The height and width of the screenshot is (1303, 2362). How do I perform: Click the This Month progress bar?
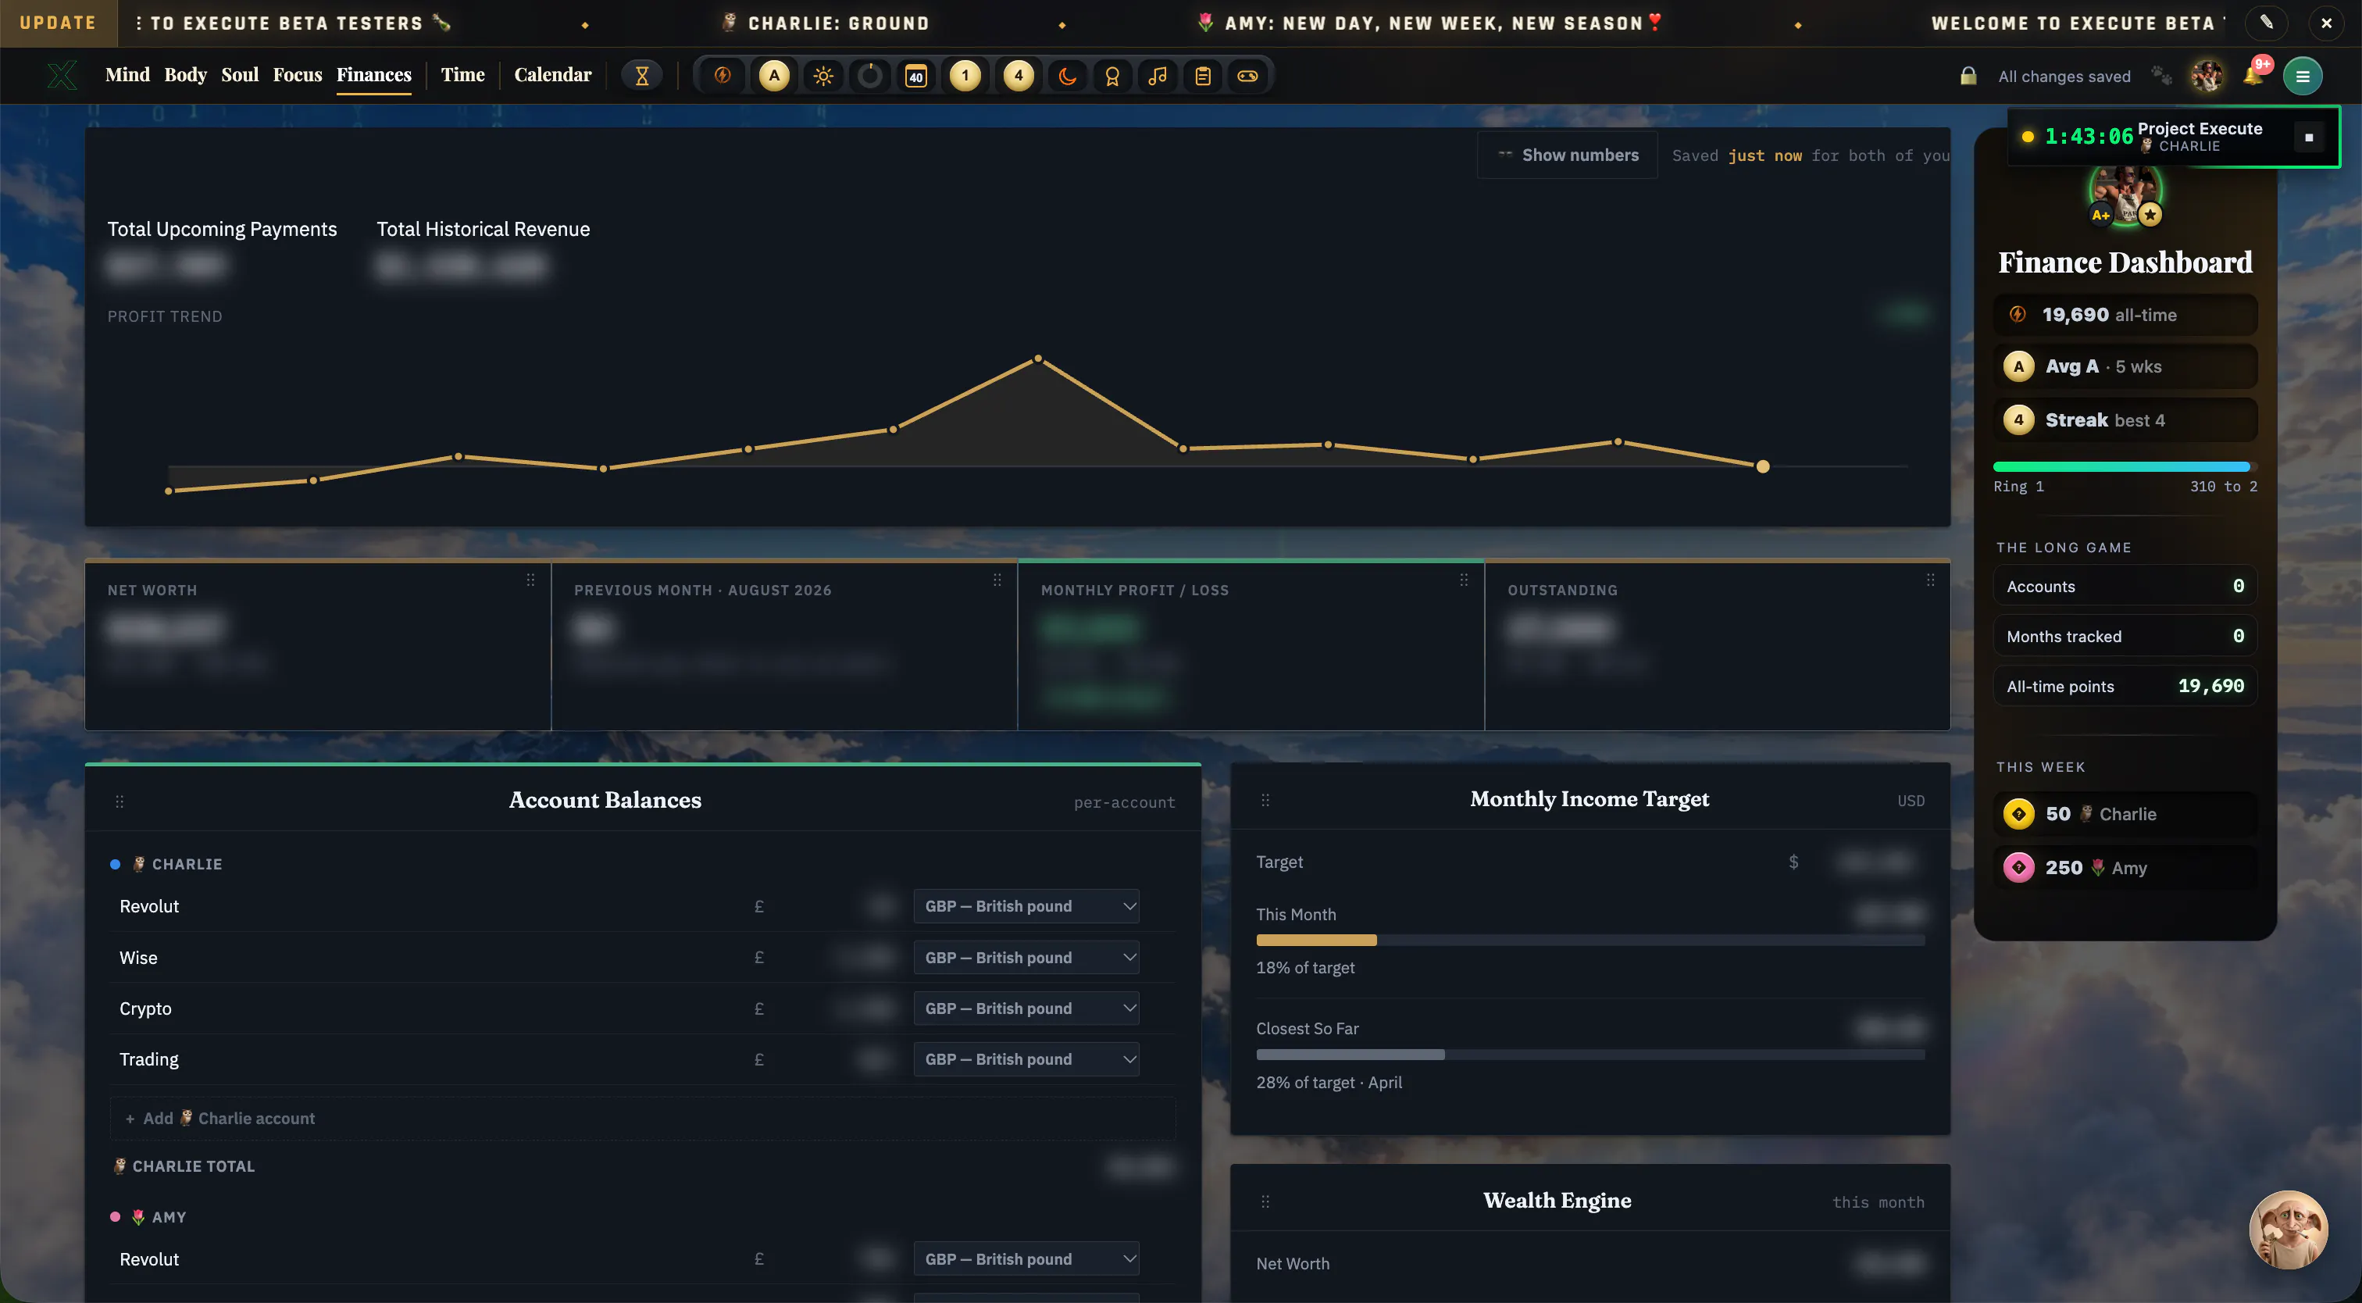click(1590, 940)
